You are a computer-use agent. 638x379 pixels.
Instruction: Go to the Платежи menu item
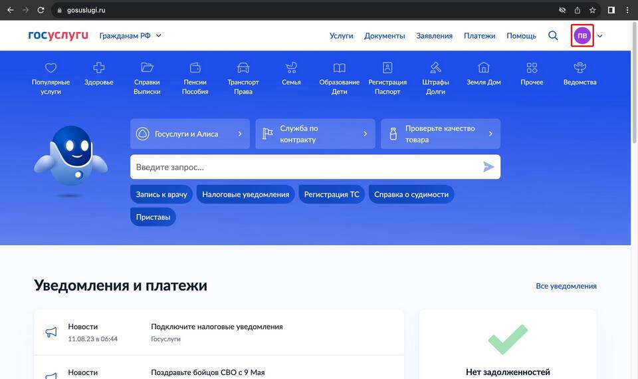[x=479, y=36]
